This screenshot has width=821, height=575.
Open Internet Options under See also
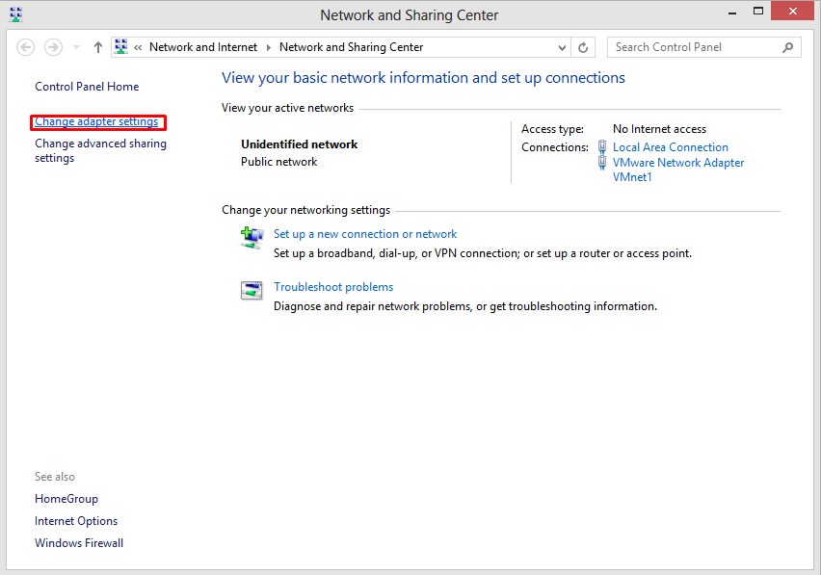point(76,521)
